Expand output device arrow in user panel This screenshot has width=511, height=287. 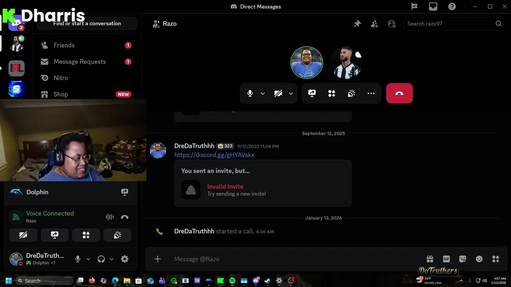[111, 259]
